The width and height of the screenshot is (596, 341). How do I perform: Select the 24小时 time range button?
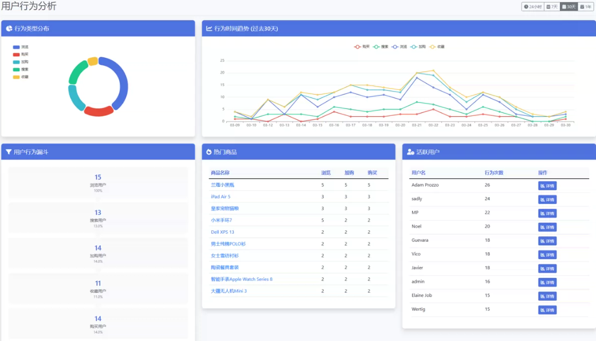tap(533, 6)
